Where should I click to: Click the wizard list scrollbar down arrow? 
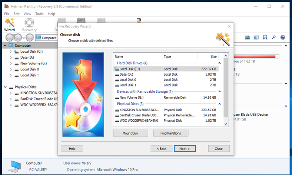pyautogui.click(x=226, y=124)
